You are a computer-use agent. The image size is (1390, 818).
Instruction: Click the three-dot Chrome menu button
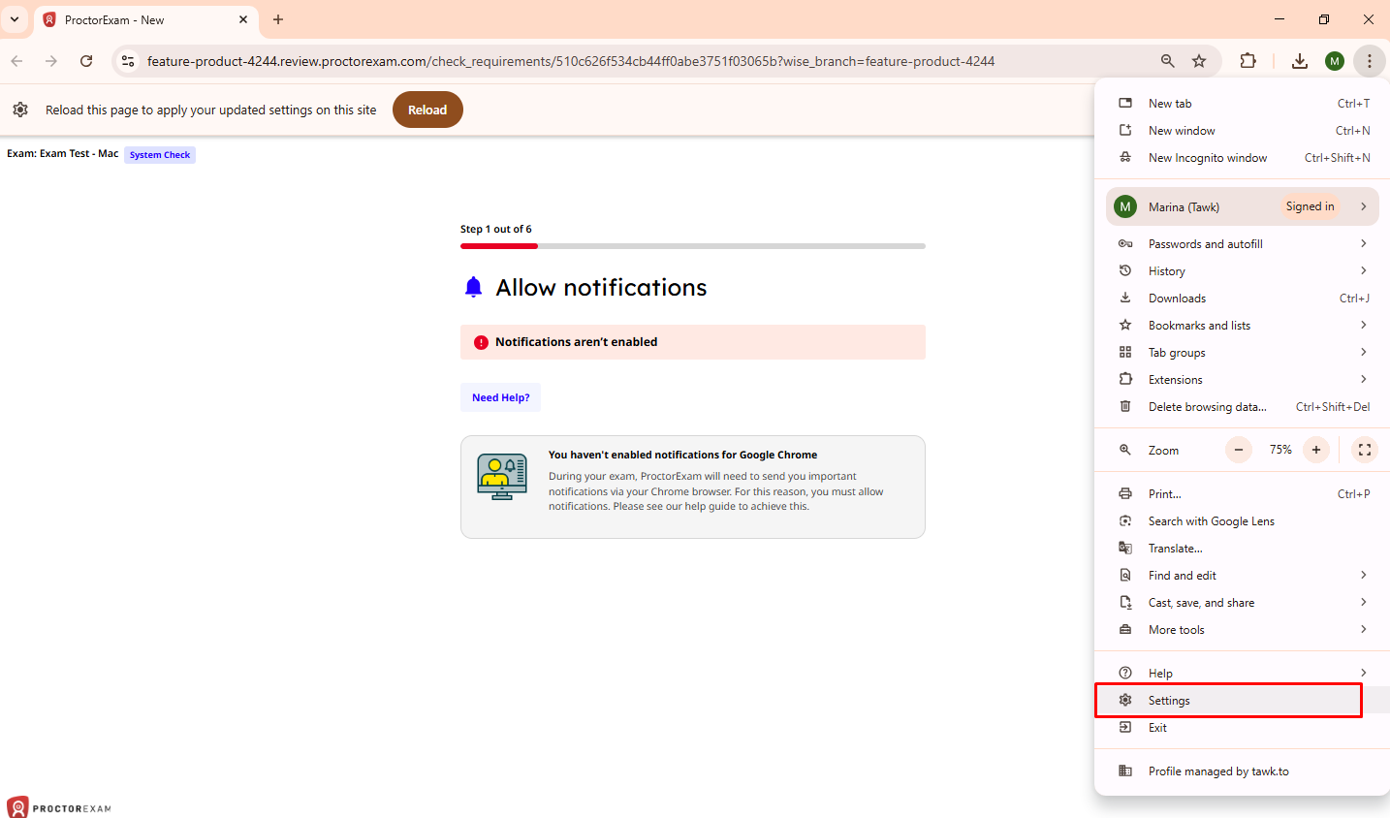point(1369,61)
